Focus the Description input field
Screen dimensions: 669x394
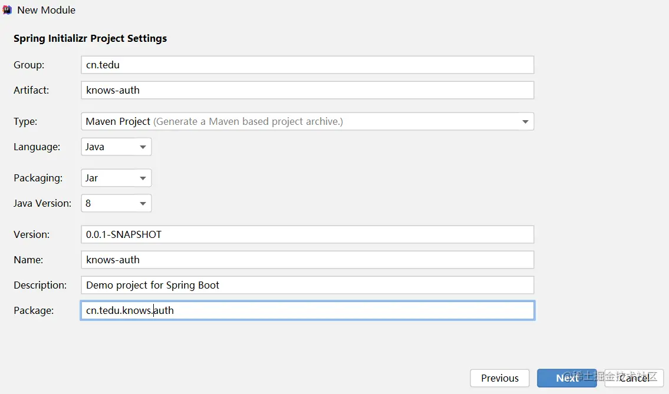click(307, 285)
